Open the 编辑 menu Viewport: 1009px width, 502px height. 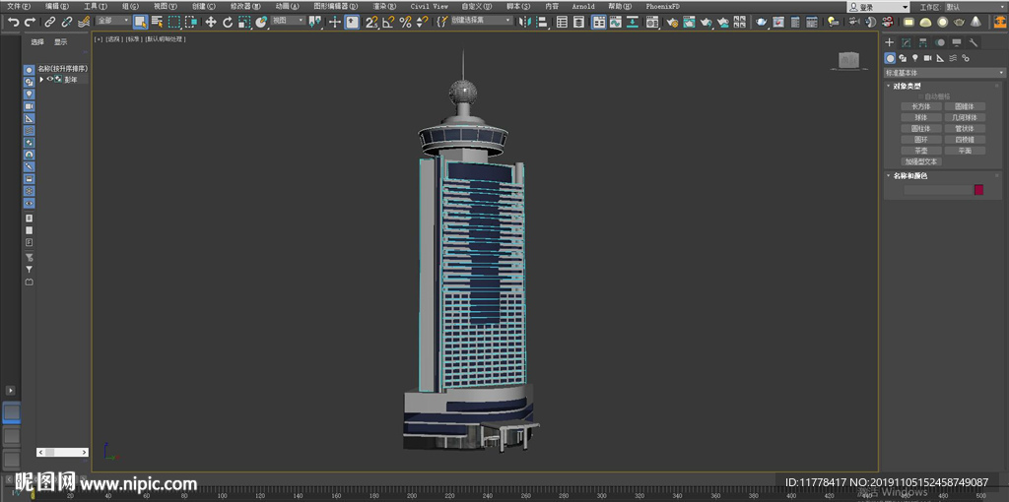tap(56, 7)
